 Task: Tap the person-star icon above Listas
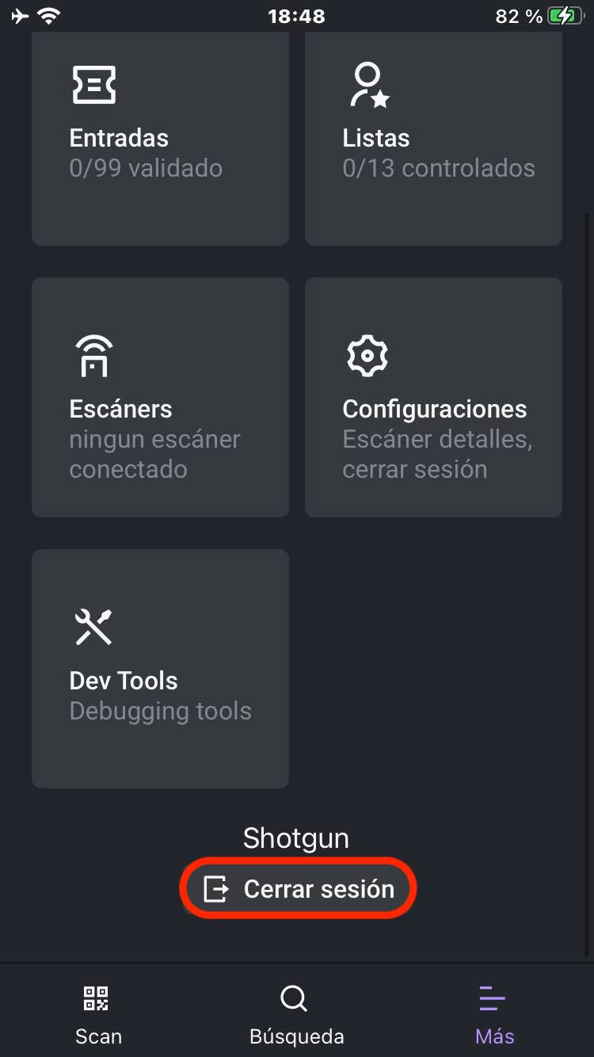[x=368, y=85]
